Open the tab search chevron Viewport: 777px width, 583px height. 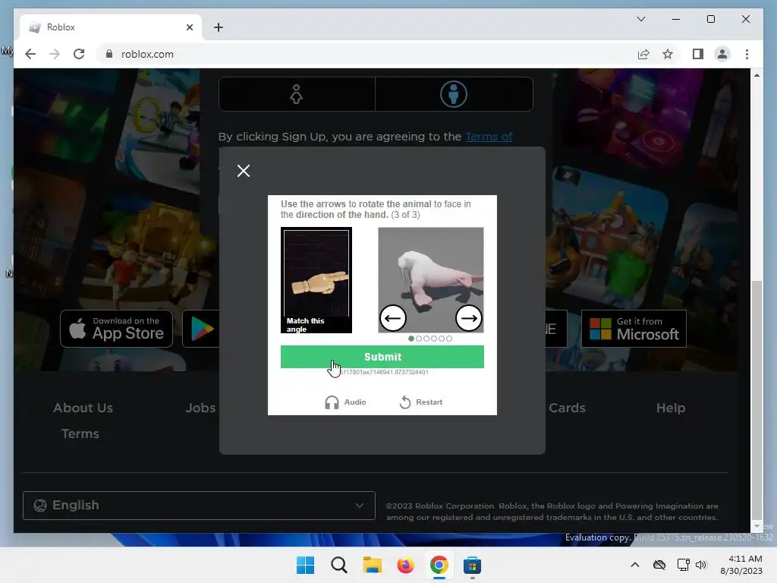(x=640, y=19)
